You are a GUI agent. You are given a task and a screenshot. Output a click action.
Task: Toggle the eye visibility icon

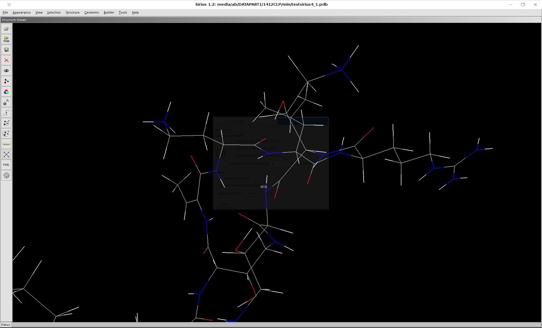(6, 71)
